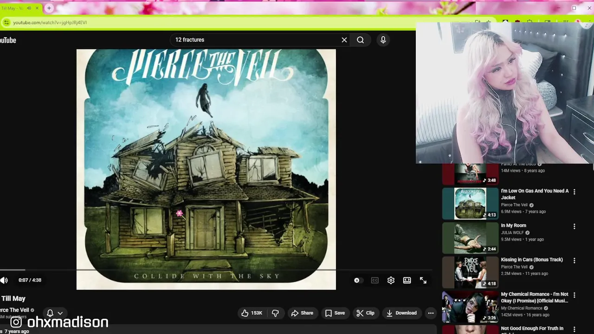Dislike the video
This screenshot has width=594, height=334.
(275, 313)
